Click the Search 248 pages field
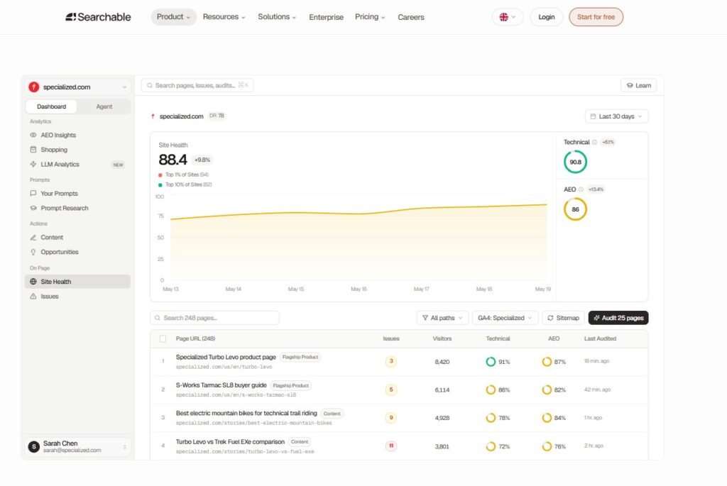Viewport: 727px width, 486px height. (x=214, y=318)
